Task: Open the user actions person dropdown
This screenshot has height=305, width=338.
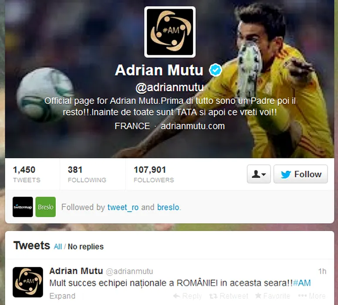Action: (259, 174)
